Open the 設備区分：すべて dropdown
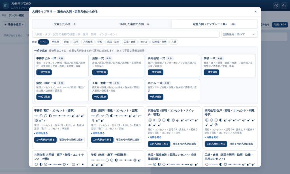This screenshot has height=174, width=290. 239,34
